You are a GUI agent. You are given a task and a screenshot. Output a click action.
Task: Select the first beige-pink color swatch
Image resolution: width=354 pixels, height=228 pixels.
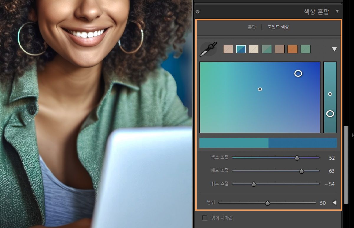[x=228, y=49]
